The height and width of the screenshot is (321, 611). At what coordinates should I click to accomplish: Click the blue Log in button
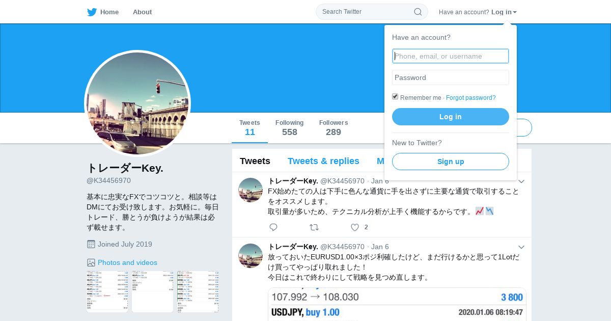pos(451,117)
